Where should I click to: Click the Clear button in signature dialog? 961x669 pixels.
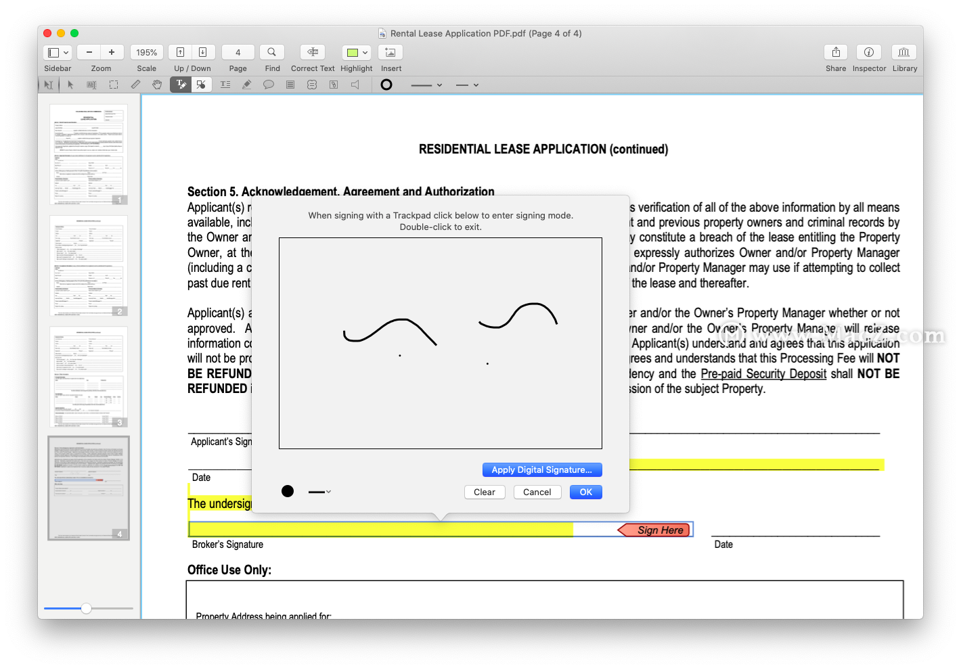tap(485, 492)
